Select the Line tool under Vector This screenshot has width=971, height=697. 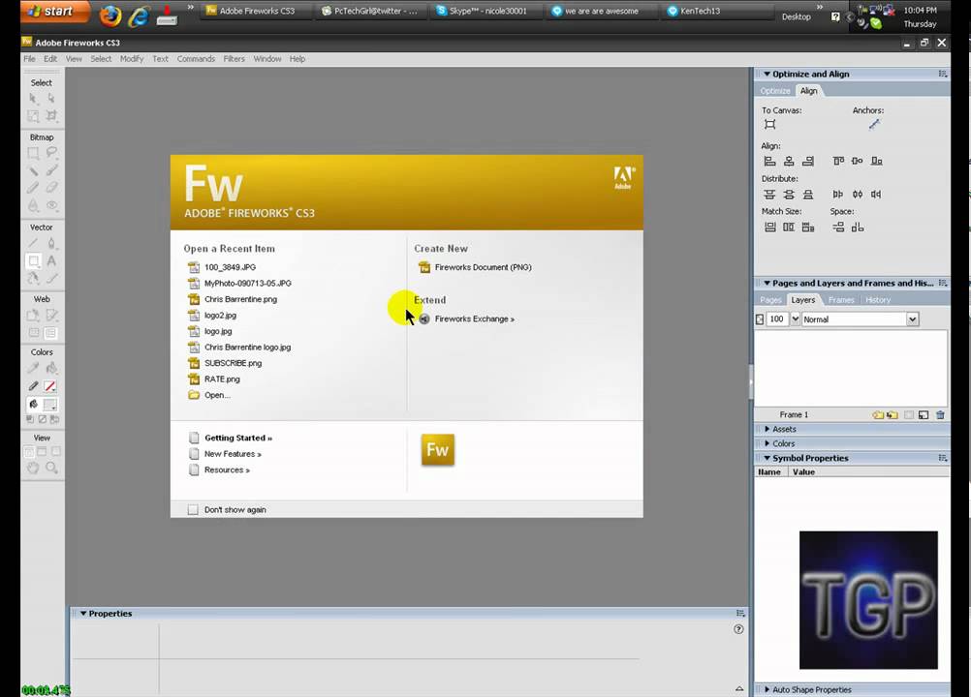coord(33,243)
